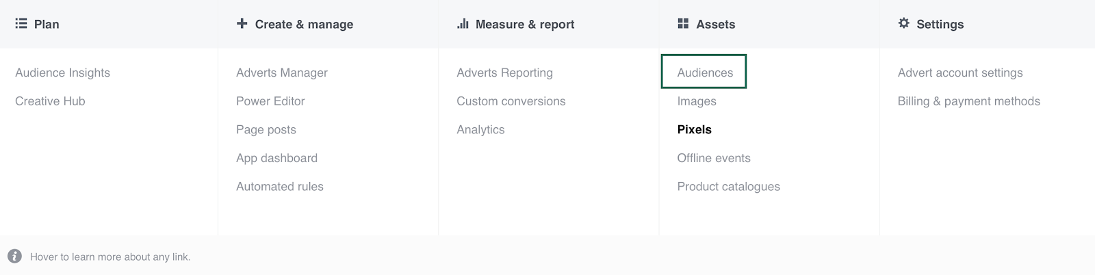Viewport: 1095px width, 275px height.
Task: Open Analytics under Measure & report
Action: tap(480, 130)
